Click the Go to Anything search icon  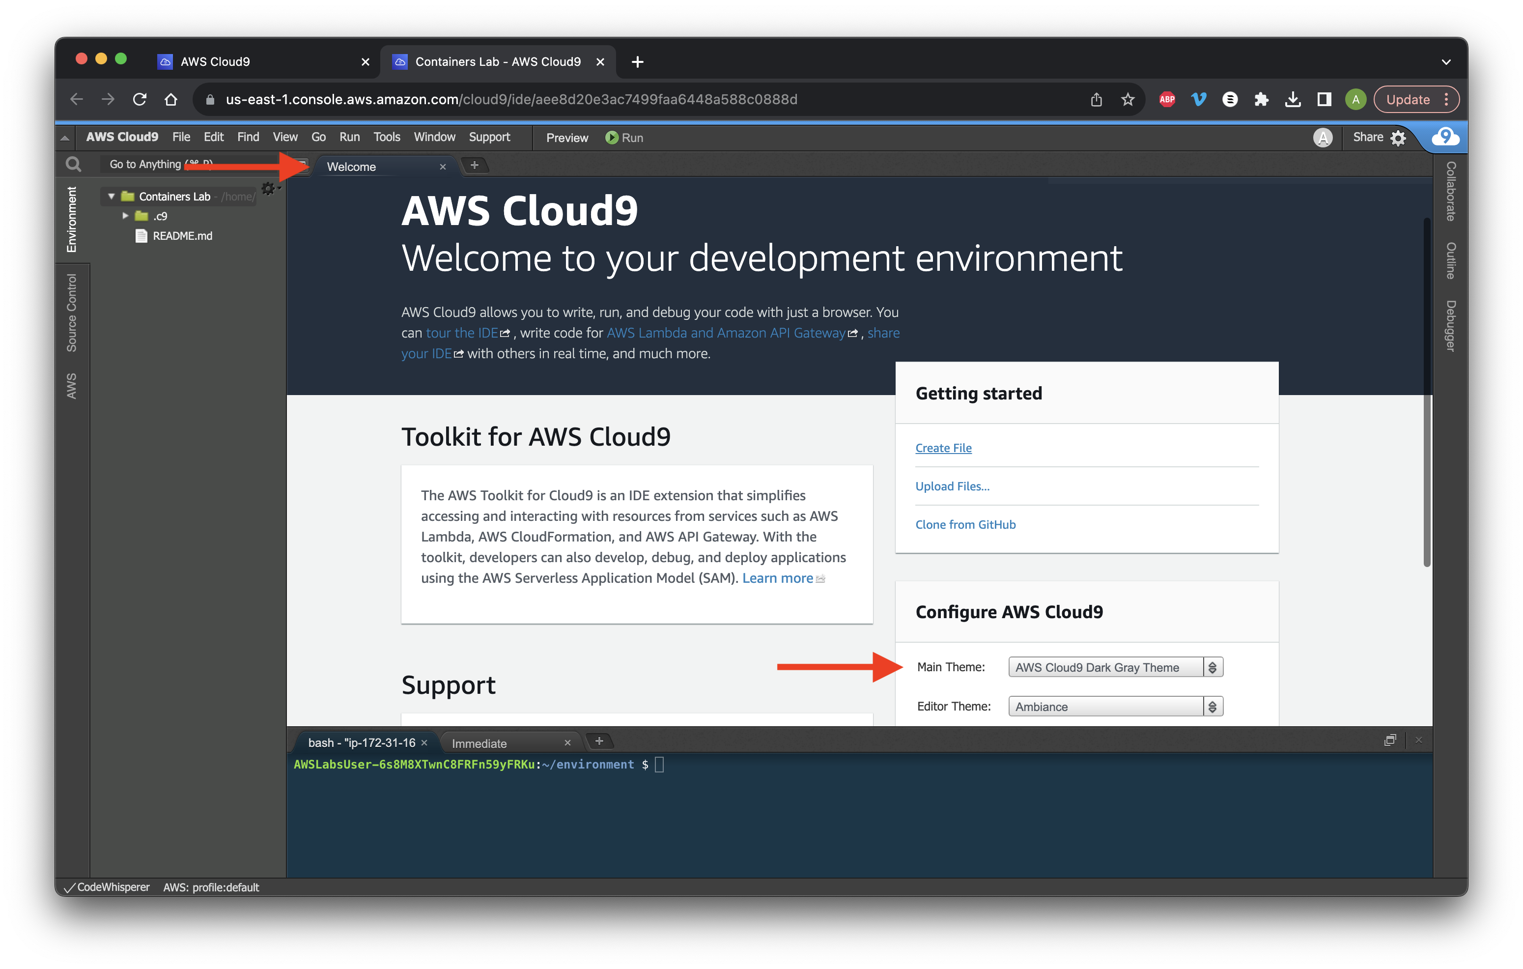(73, 165)
